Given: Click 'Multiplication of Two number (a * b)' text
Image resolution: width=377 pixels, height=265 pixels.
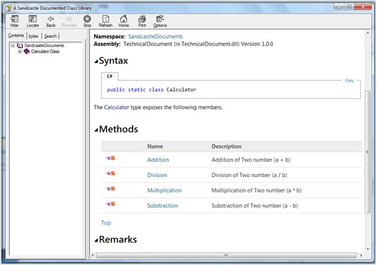Looking at the screenshot, I should (256, 190).
